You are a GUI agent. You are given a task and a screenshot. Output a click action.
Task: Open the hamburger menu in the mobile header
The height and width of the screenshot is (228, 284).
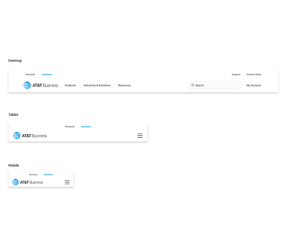coord(67,182)
